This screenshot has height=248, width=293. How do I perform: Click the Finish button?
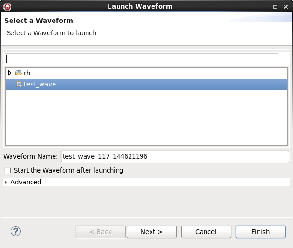point(260,232)
